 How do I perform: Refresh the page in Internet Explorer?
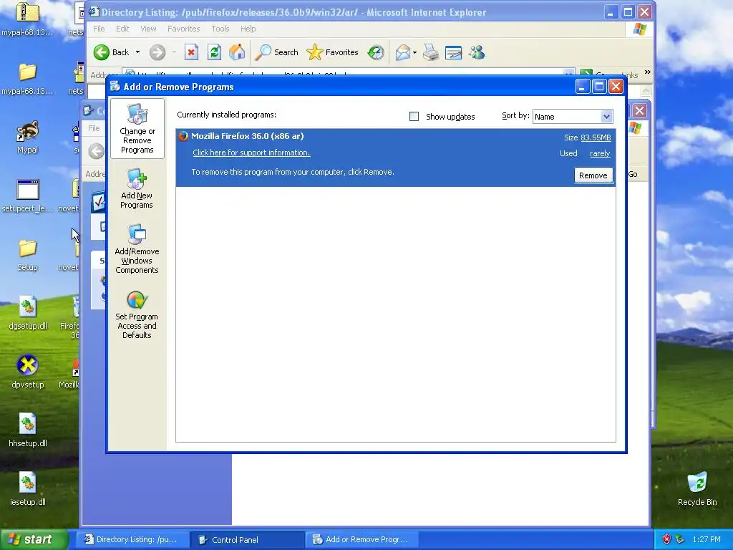point(214,52)
